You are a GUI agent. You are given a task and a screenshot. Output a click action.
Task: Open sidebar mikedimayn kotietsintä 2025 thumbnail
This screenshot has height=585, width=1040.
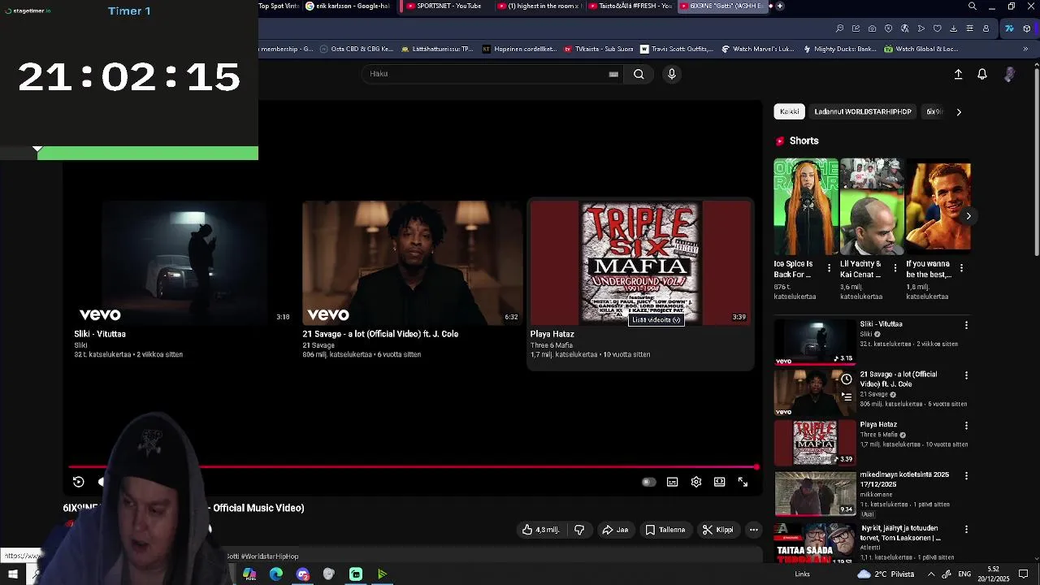tap(815, 493)
